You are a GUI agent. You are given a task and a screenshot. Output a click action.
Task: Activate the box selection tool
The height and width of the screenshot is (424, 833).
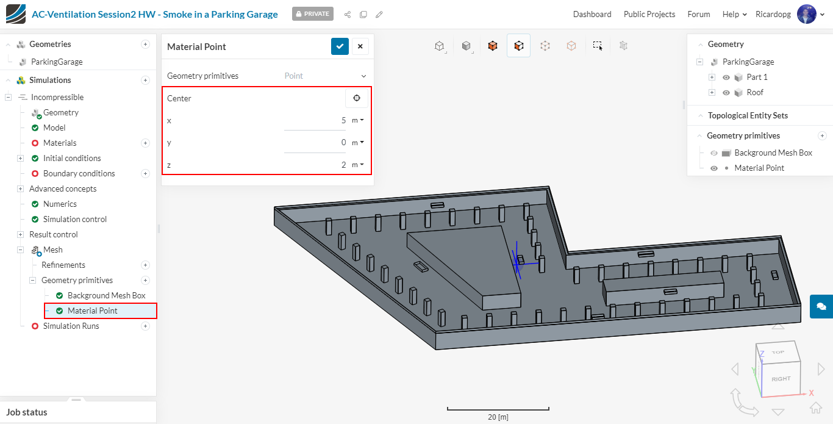click(x=598, y=46)
